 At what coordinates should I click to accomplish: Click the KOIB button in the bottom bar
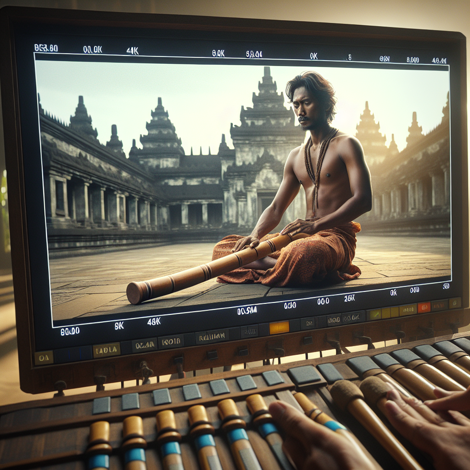tap(171, 341)
